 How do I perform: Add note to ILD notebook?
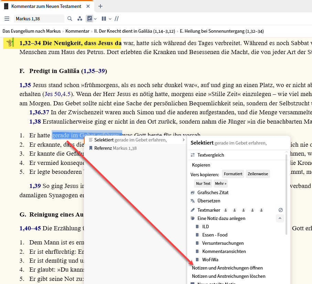[206, 227]
